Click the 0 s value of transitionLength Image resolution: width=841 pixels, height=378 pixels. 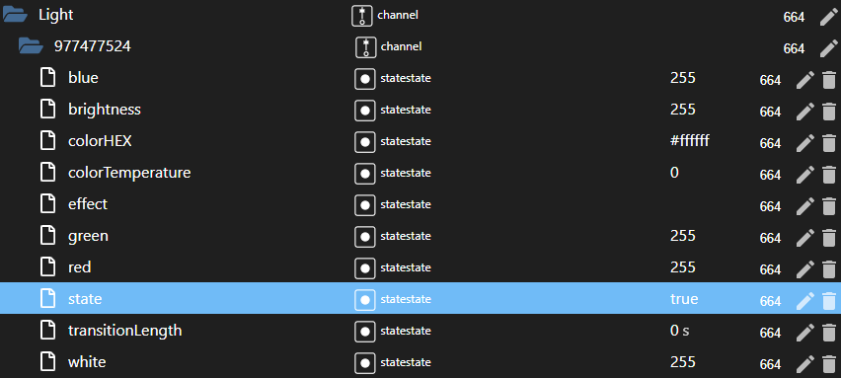point(679,331)
